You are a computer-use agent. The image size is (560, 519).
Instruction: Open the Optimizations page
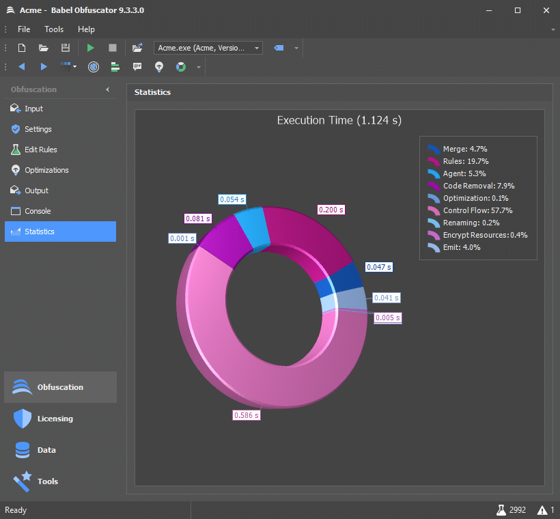tap(60, 170)
